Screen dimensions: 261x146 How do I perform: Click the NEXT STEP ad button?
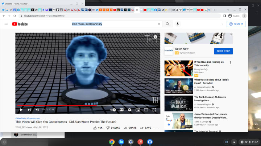click(x=223, y=51)
